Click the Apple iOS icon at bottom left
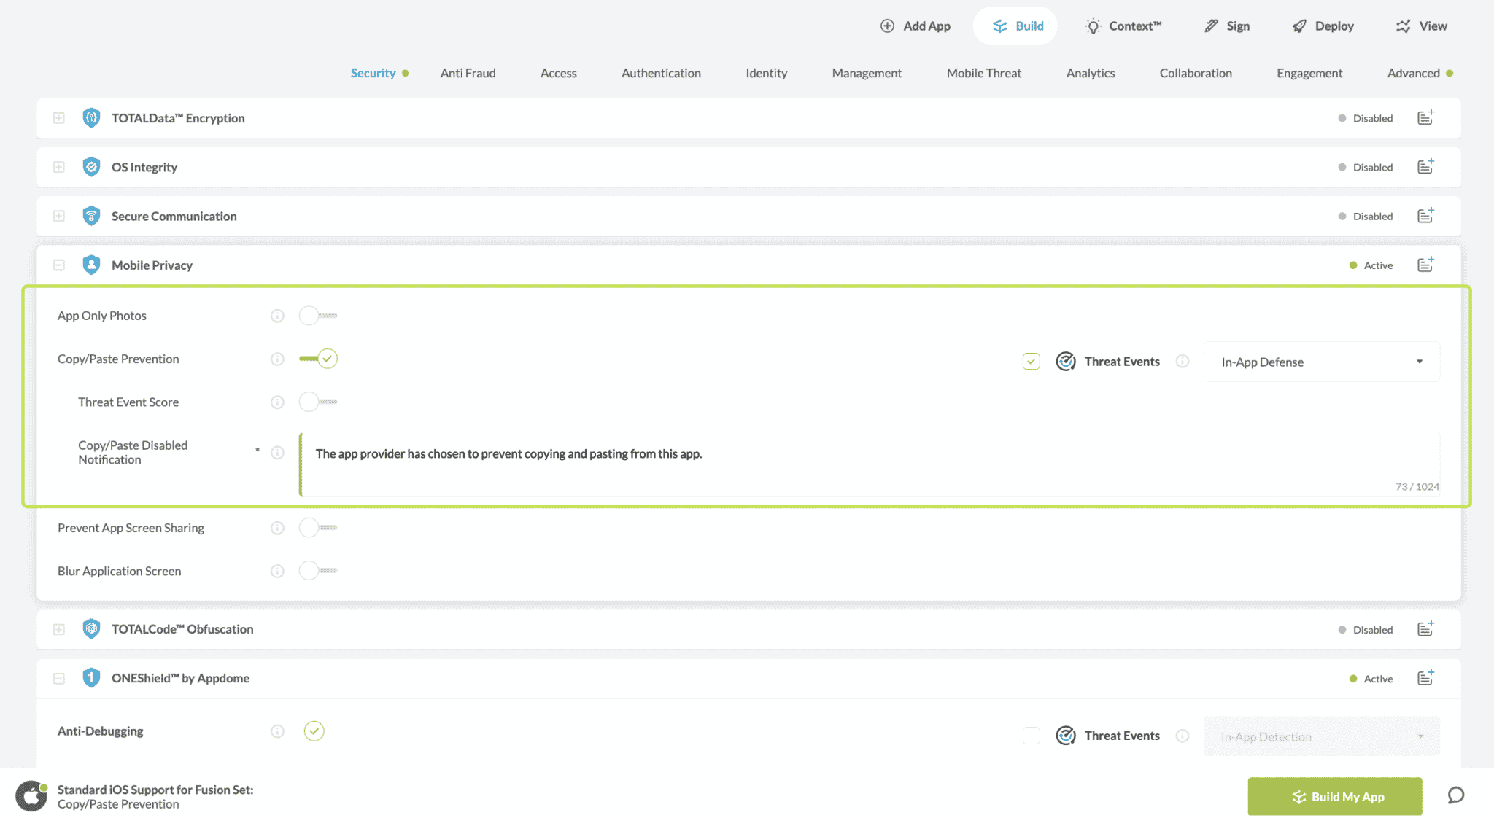Viewport: 1494px width, 818px height. coord(31,796)
